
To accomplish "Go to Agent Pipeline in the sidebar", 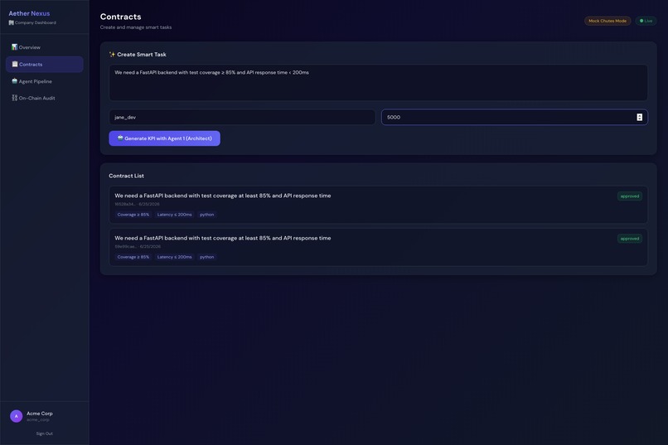I will pyautogui.click(x=44, y=81).
